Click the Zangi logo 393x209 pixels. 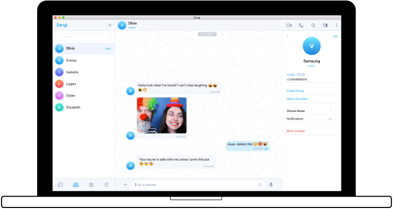click(62, 25)
